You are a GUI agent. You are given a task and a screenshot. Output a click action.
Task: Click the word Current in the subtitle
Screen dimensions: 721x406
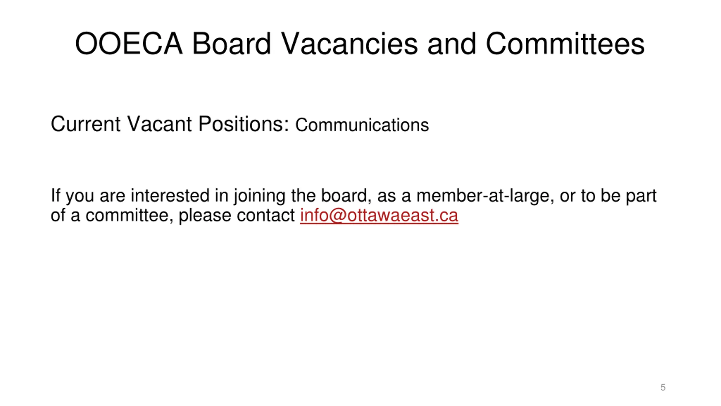pyautogui.click(x=86, y=124)
